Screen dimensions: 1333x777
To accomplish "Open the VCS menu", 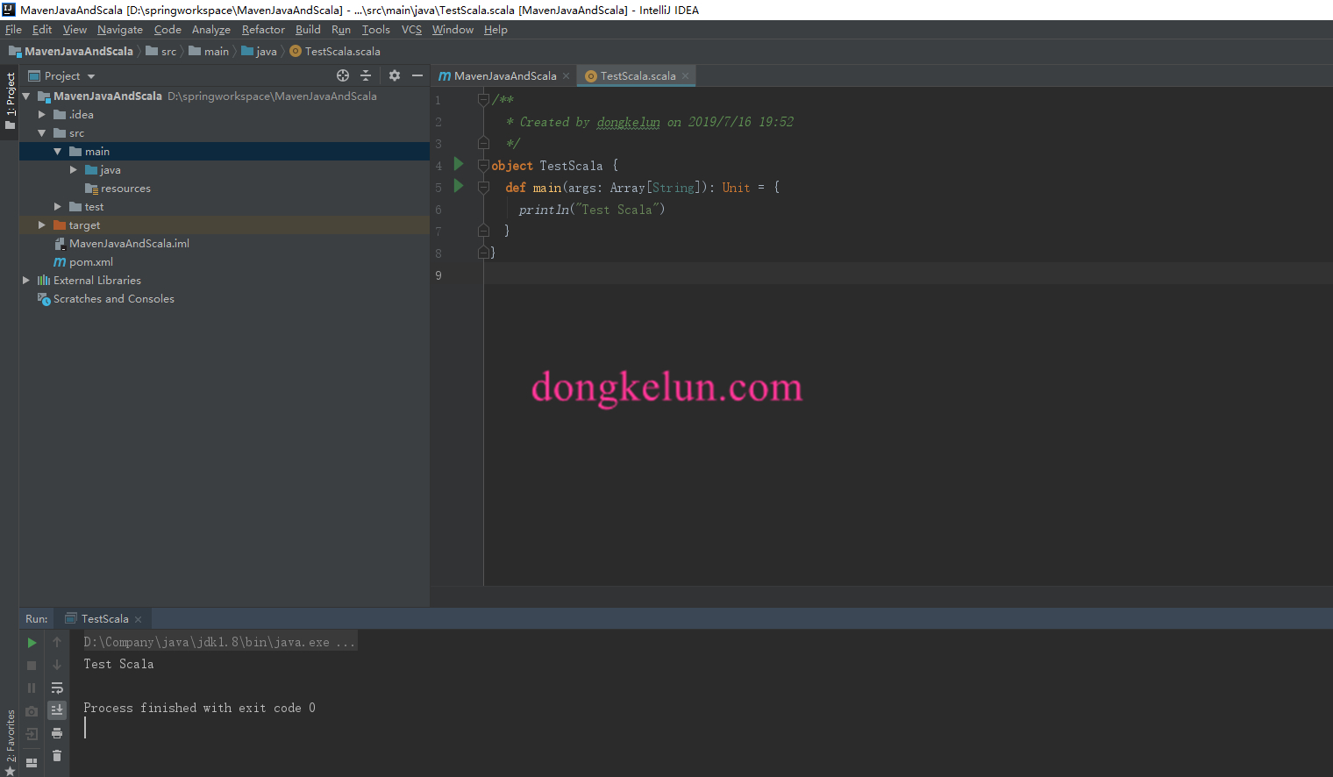I will [411, 30].
